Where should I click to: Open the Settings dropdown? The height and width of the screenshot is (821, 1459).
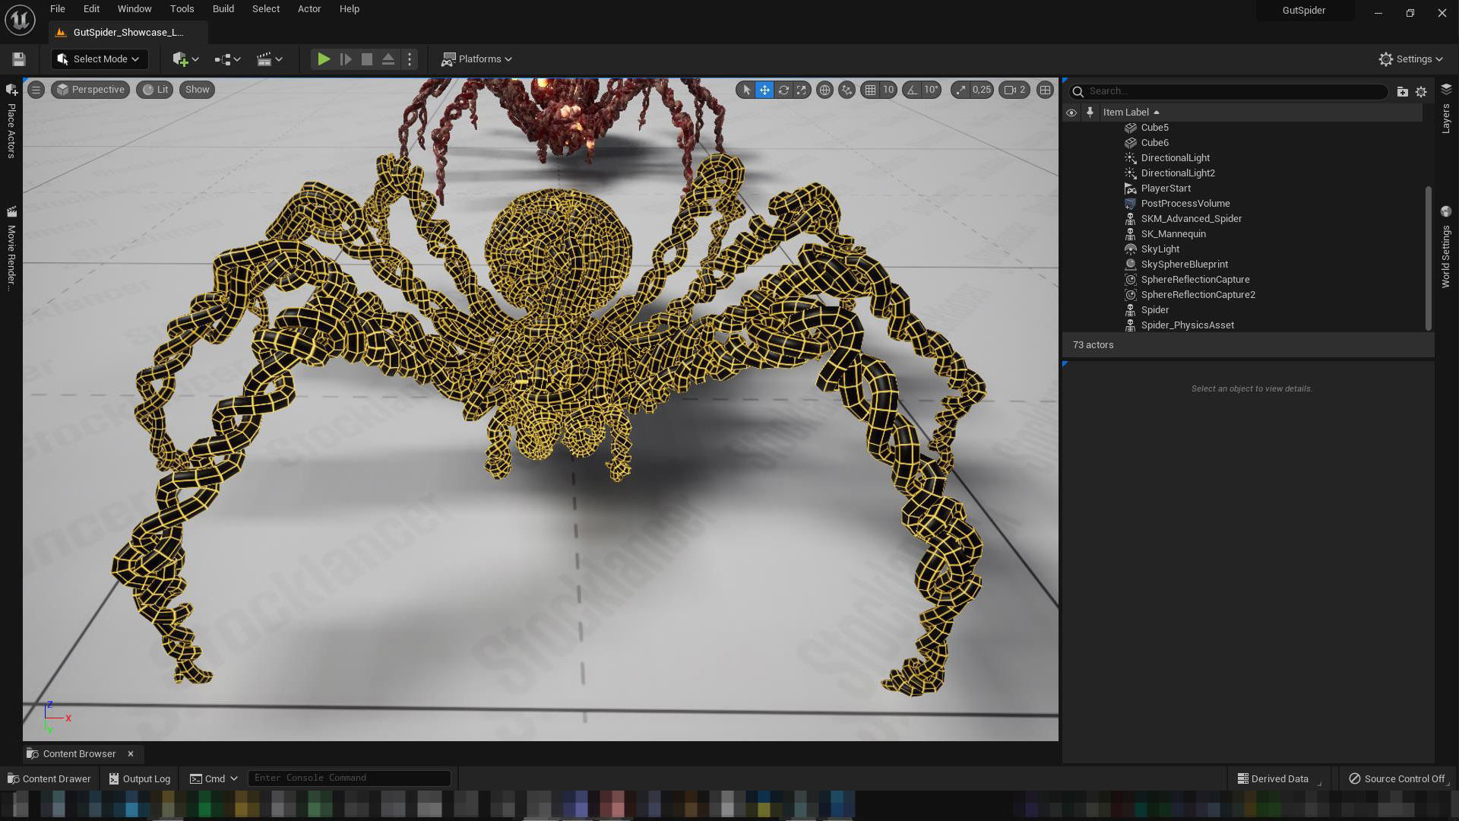(1410, 59)
